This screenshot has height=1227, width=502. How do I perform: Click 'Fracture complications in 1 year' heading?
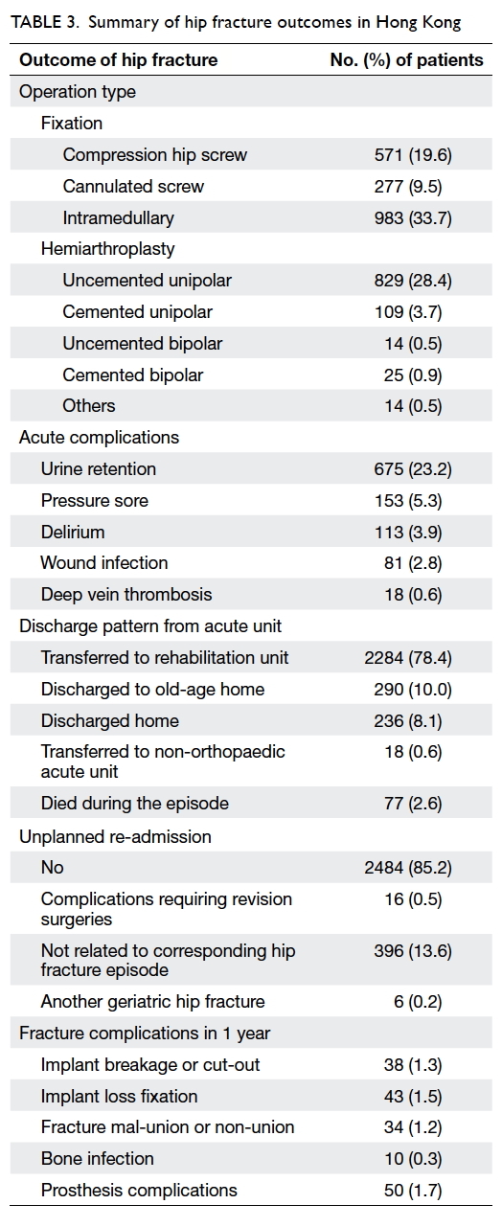145,1034
